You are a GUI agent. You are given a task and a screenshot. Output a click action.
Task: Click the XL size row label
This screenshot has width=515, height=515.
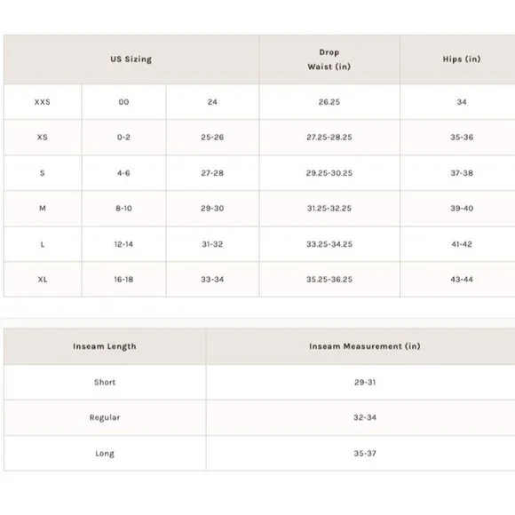point(43,280)
